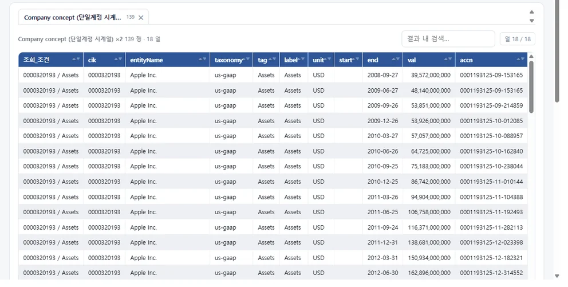
Task: Click accession number 0001193125-11-104388
Action: [491, 196]
